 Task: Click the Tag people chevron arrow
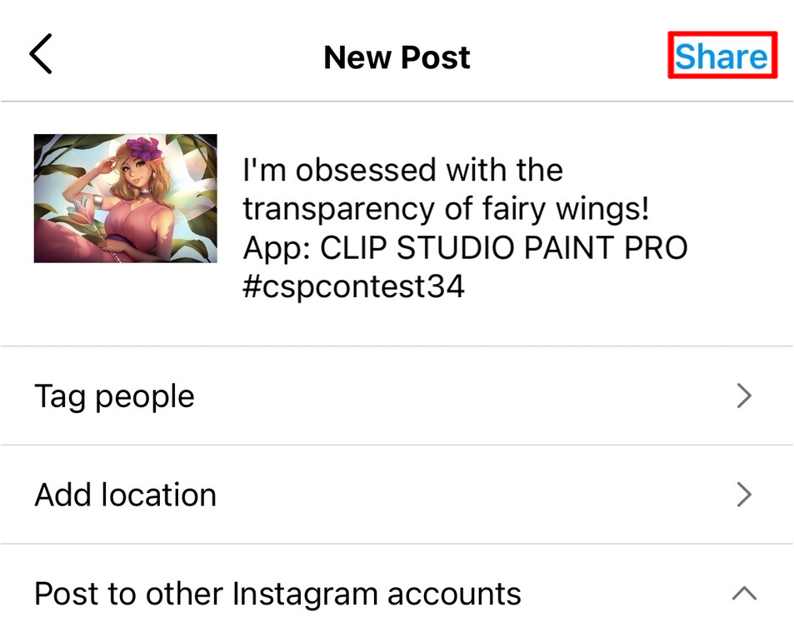click(x=744, y=396)
